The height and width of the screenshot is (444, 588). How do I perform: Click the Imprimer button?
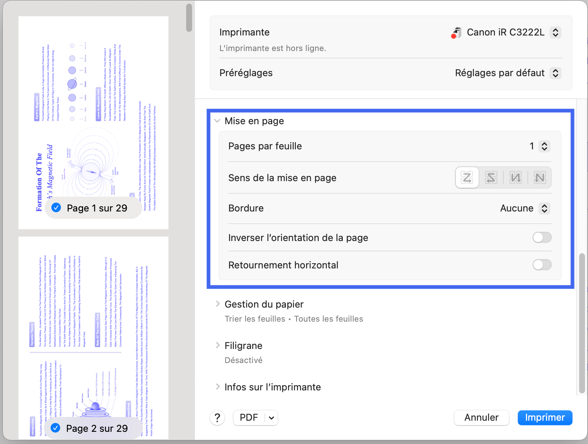tap(545, 418)
